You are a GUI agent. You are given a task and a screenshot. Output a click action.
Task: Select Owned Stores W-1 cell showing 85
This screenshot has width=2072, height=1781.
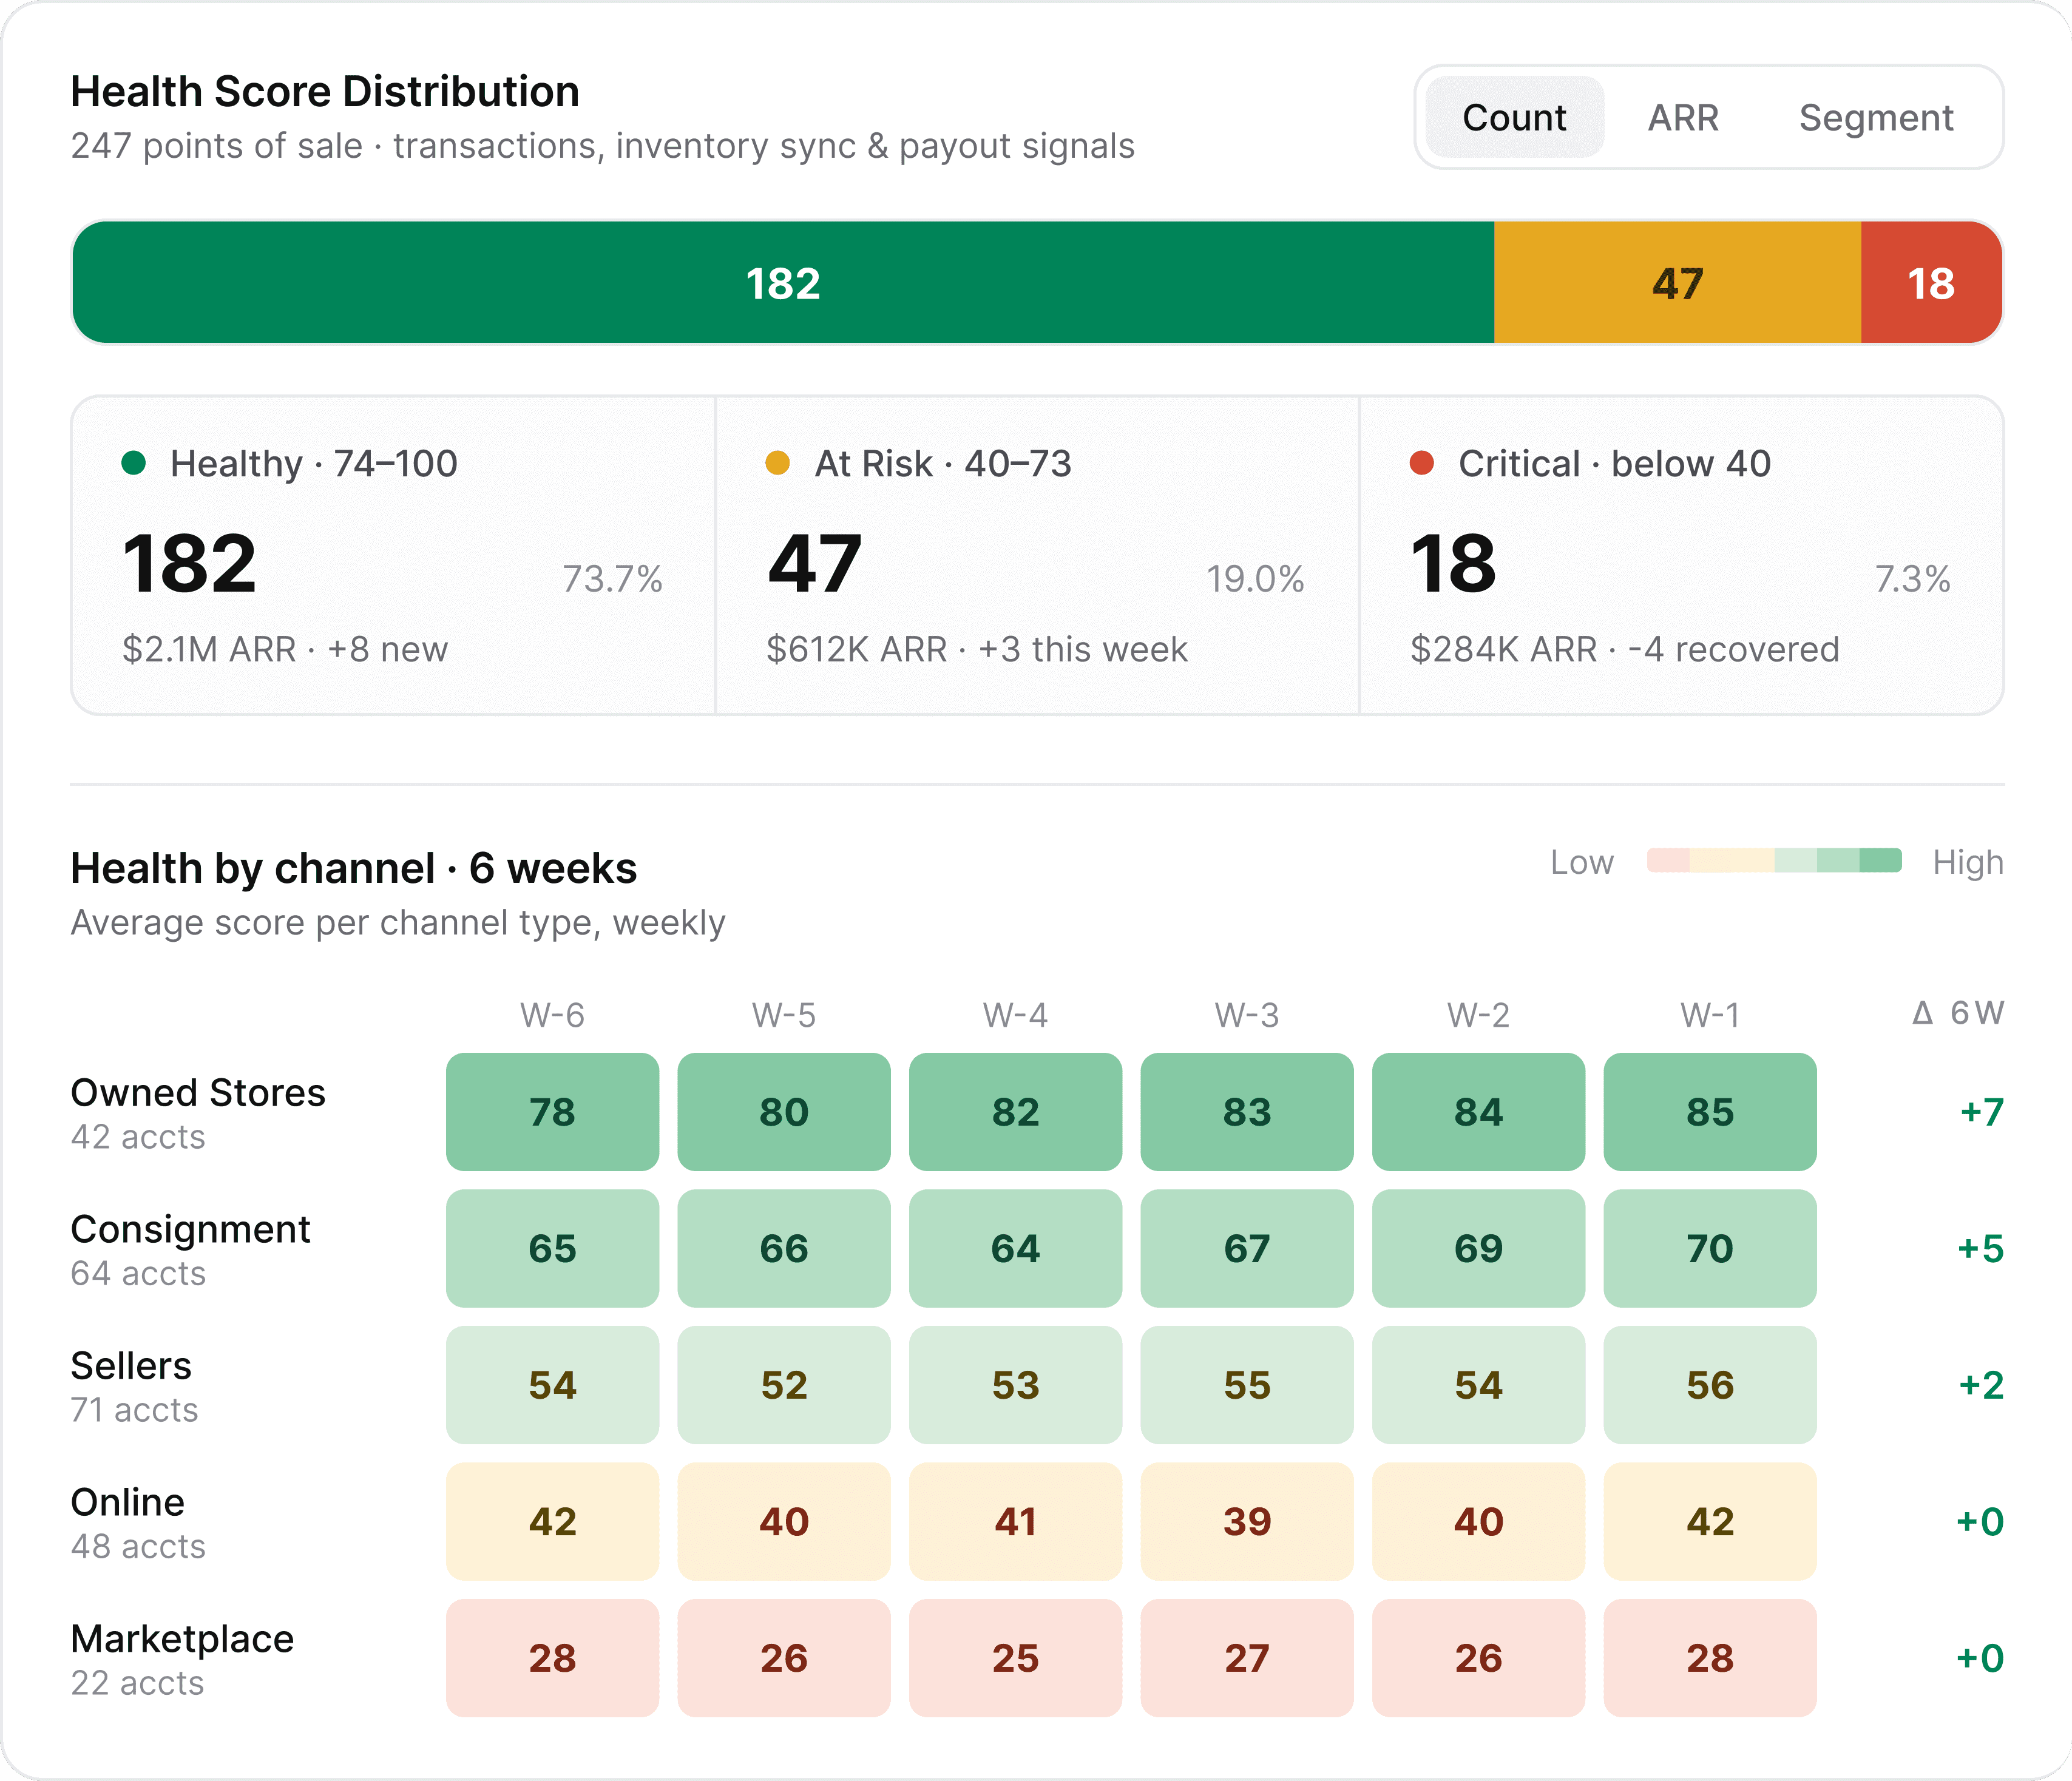coord(1709,1111)
